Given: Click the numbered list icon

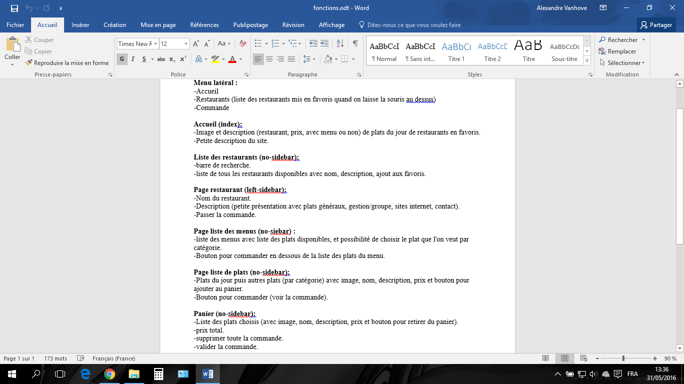Looking at the screenshot, I should [275, 43].
